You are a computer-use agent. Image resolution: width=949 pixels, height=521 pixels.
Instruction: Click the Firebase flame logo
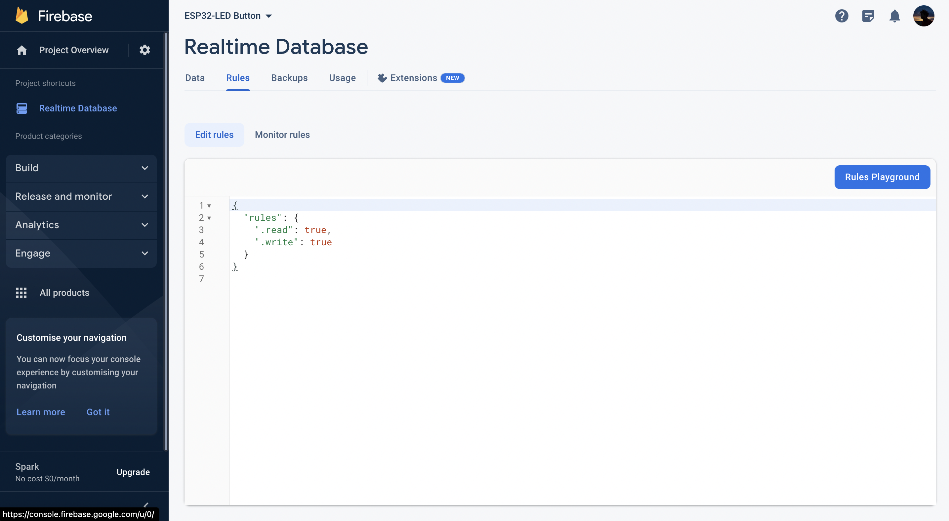[x=22, y=16]
